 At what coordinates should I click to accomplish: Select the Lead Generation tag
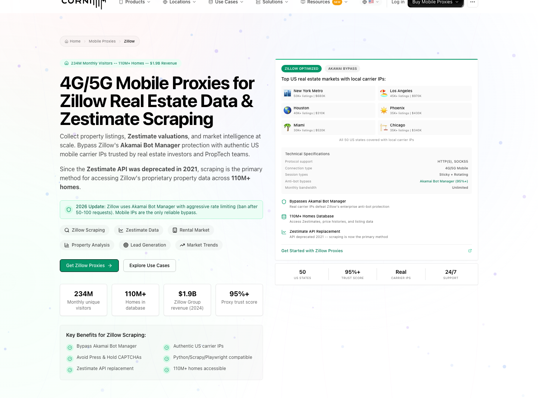(x=145, y=245)
